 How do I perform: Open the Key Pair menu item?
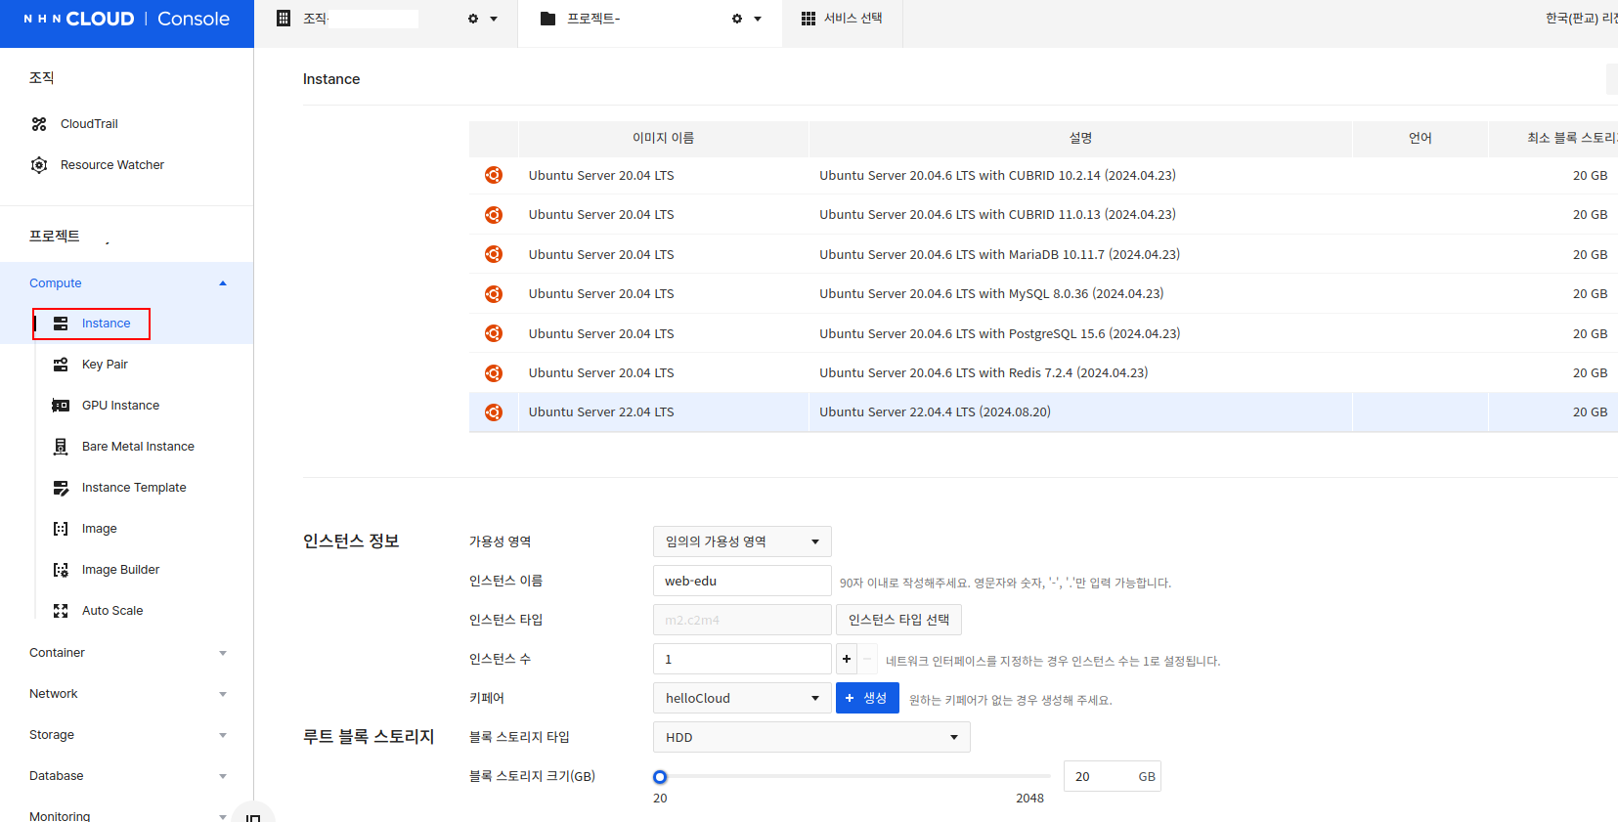click(105, 365)
